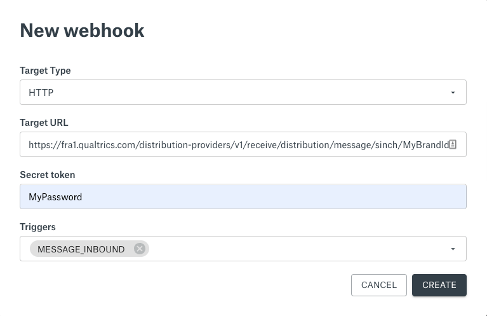
Task: Click the MyPassword text in Secret token
Action: click(x=55, y=197)
